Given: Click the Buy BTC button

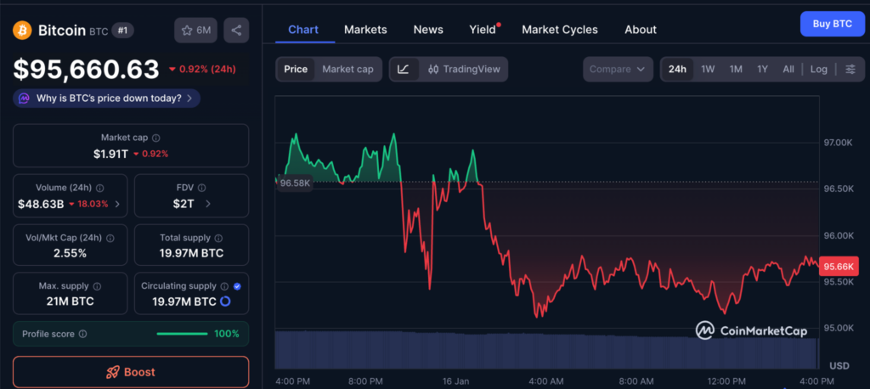Looking at the screenshot, I should [832, 23].
